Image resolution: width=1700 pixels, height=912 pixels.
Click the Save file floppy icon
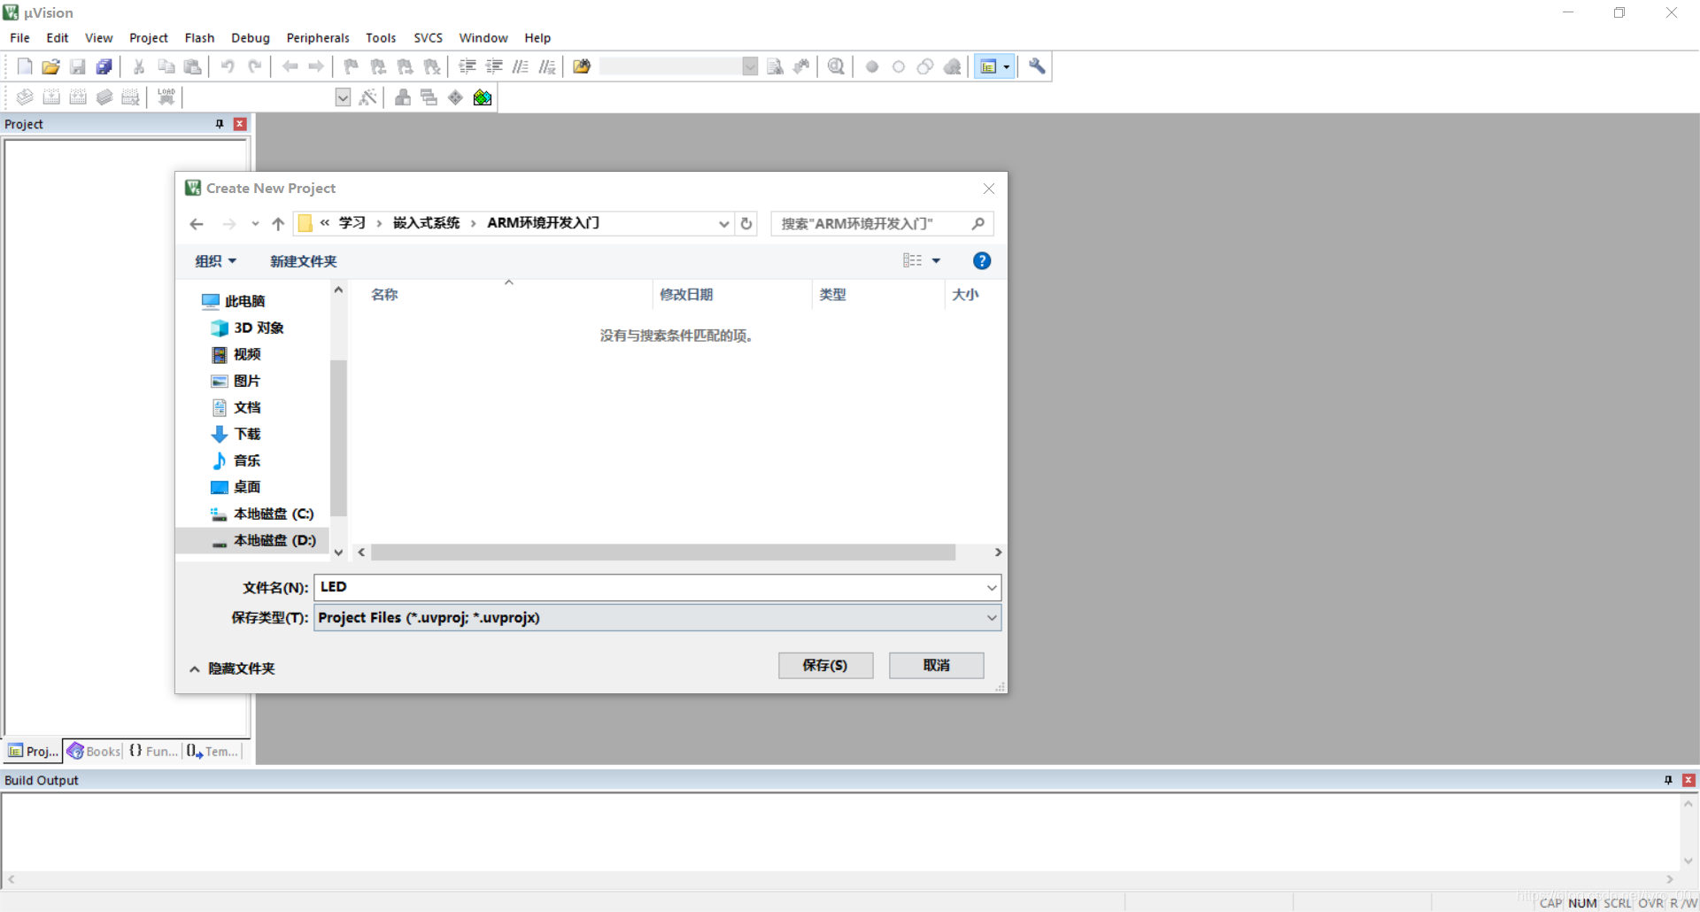click(x=78, y=66)
